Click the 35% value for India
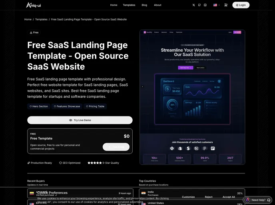The width and height of the screenshot is (275, 205). 240,193
